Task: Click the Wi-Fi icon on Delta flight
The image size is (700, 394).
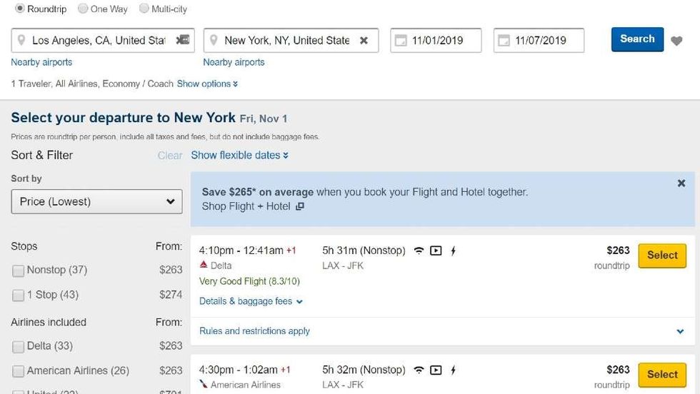Action: 419,251
